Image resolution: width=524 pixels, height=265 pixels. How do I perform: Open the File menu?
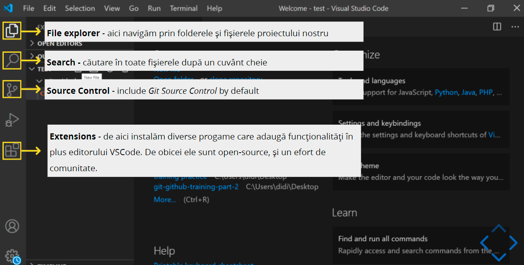[x=28, y=8]
